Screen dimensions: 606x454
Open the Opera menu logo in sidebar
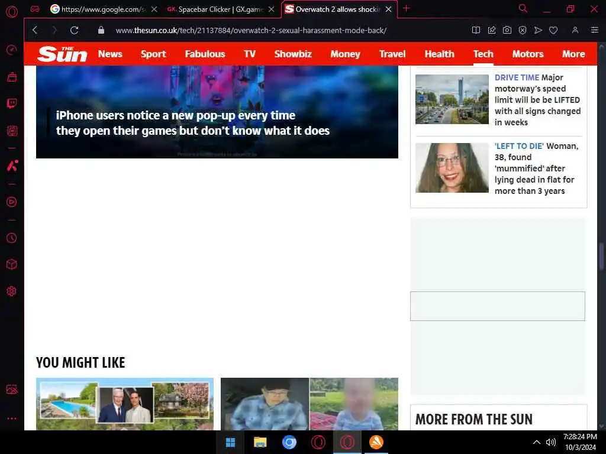tap(12, 12)
